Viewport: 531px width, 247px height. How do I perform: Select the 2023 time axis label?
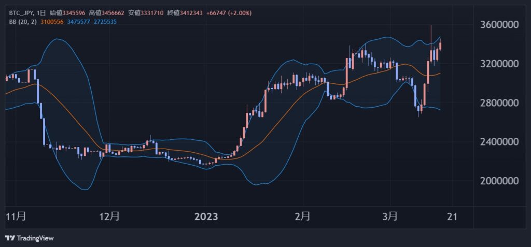[x=206, y=216]
